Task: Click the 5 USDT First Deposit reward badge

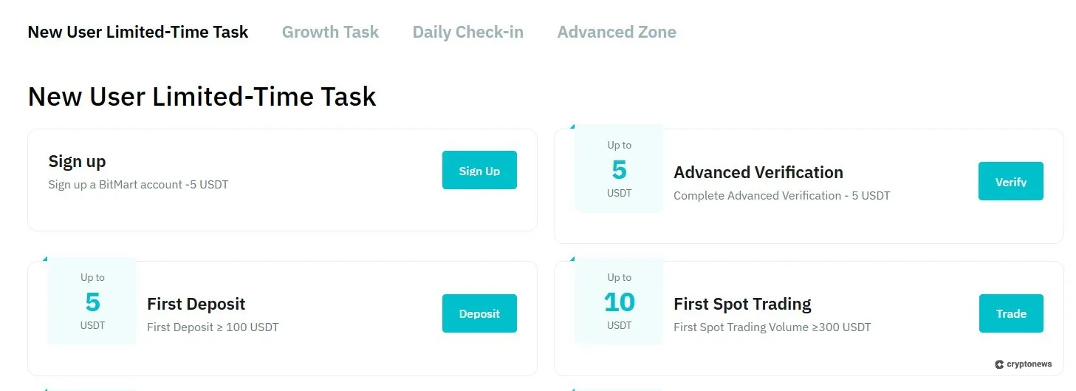Action: (92, 302)
